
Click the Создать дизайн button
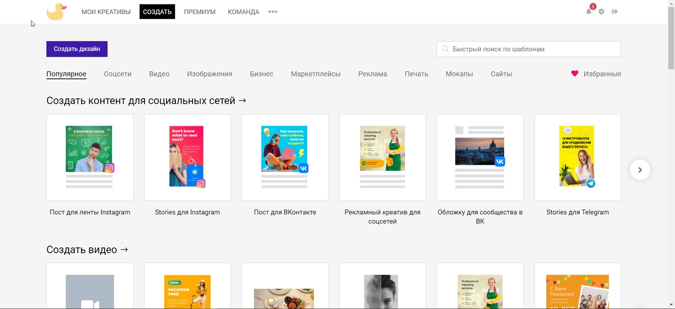tap(77, 49)
